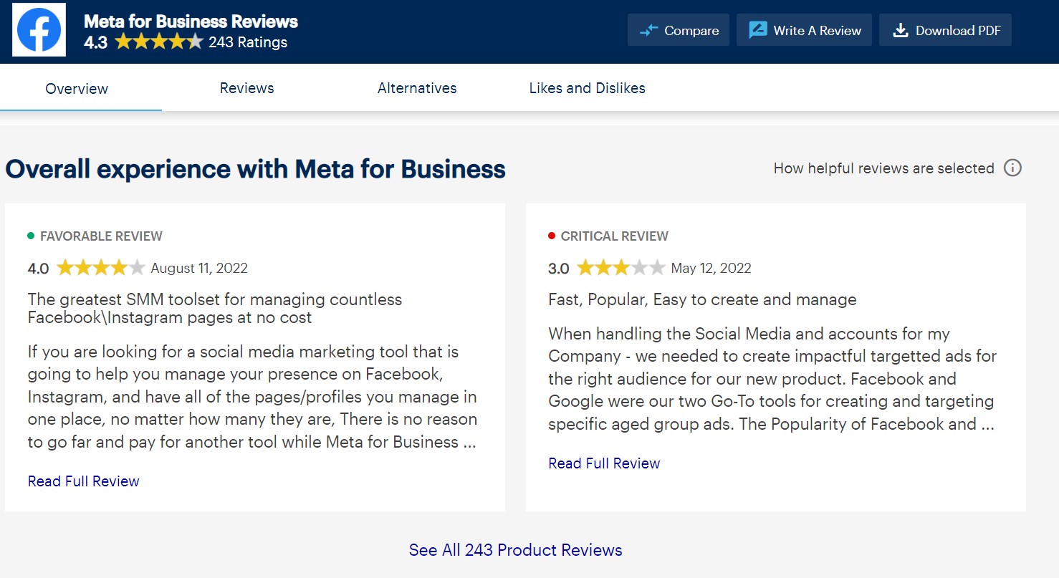Click the favorable review body paragraph
Viewport: 1059px width, 578px height.
tap(252, 397)
